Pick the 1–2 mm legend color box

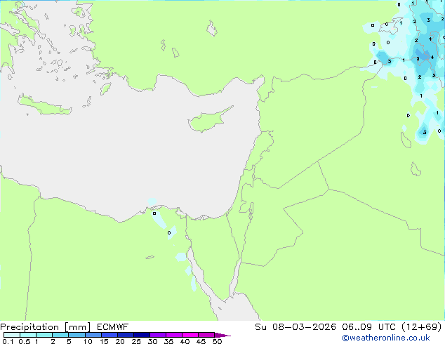[x=44, y=335]
